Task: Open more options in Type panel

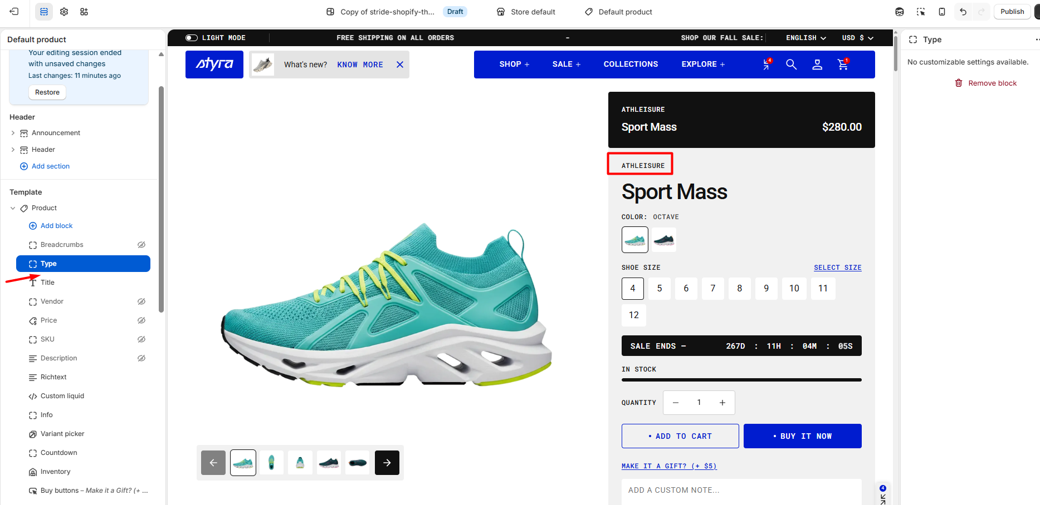Action: pos(1037,39)
